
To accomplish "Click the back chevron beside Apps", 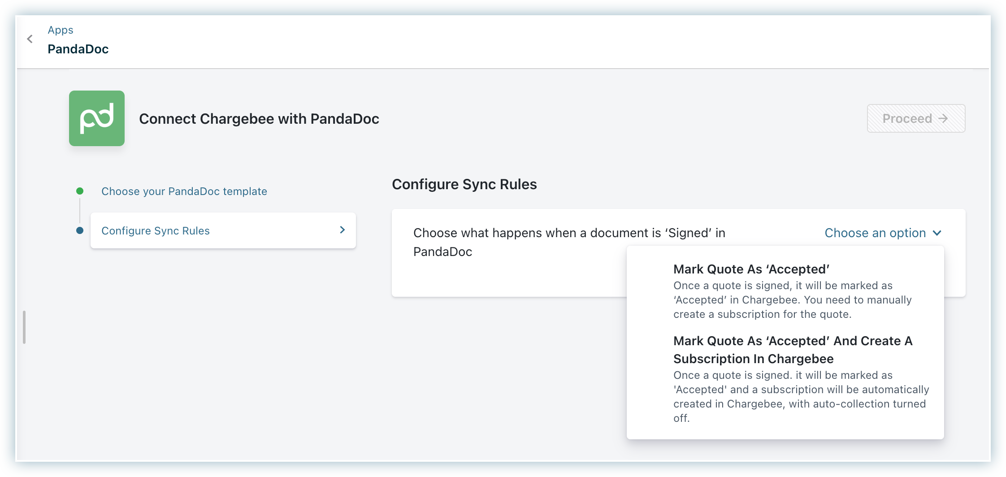I will pyautogui.click(x=30, y=39).
